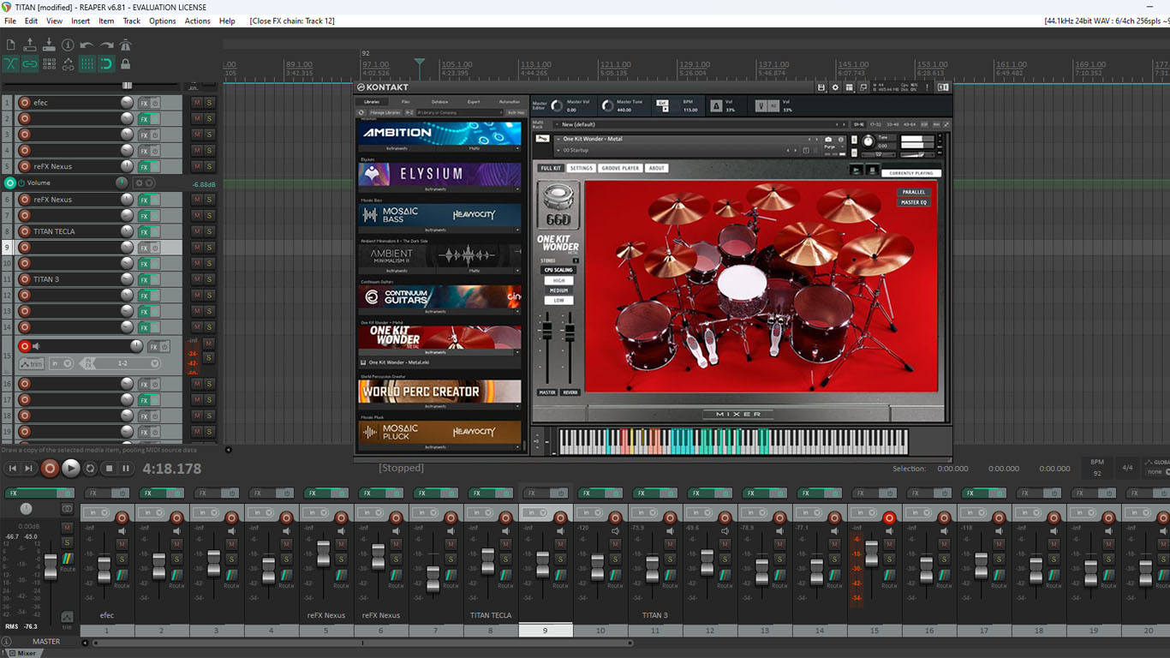Select One Kit Wonder - Metal.nki file
Screen dimensions: 1170x658
[x=400, y=362]
